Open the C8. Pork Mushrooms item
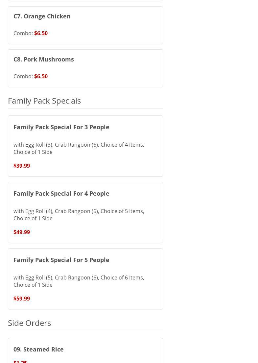 (43, 59)
